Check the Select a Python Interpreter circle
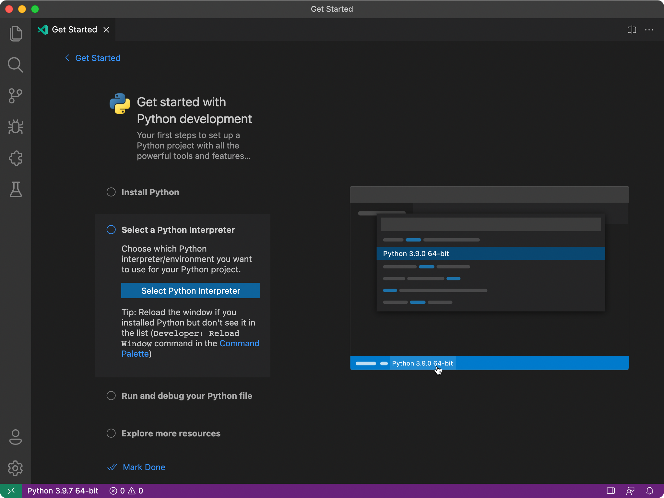 (111, 230)
